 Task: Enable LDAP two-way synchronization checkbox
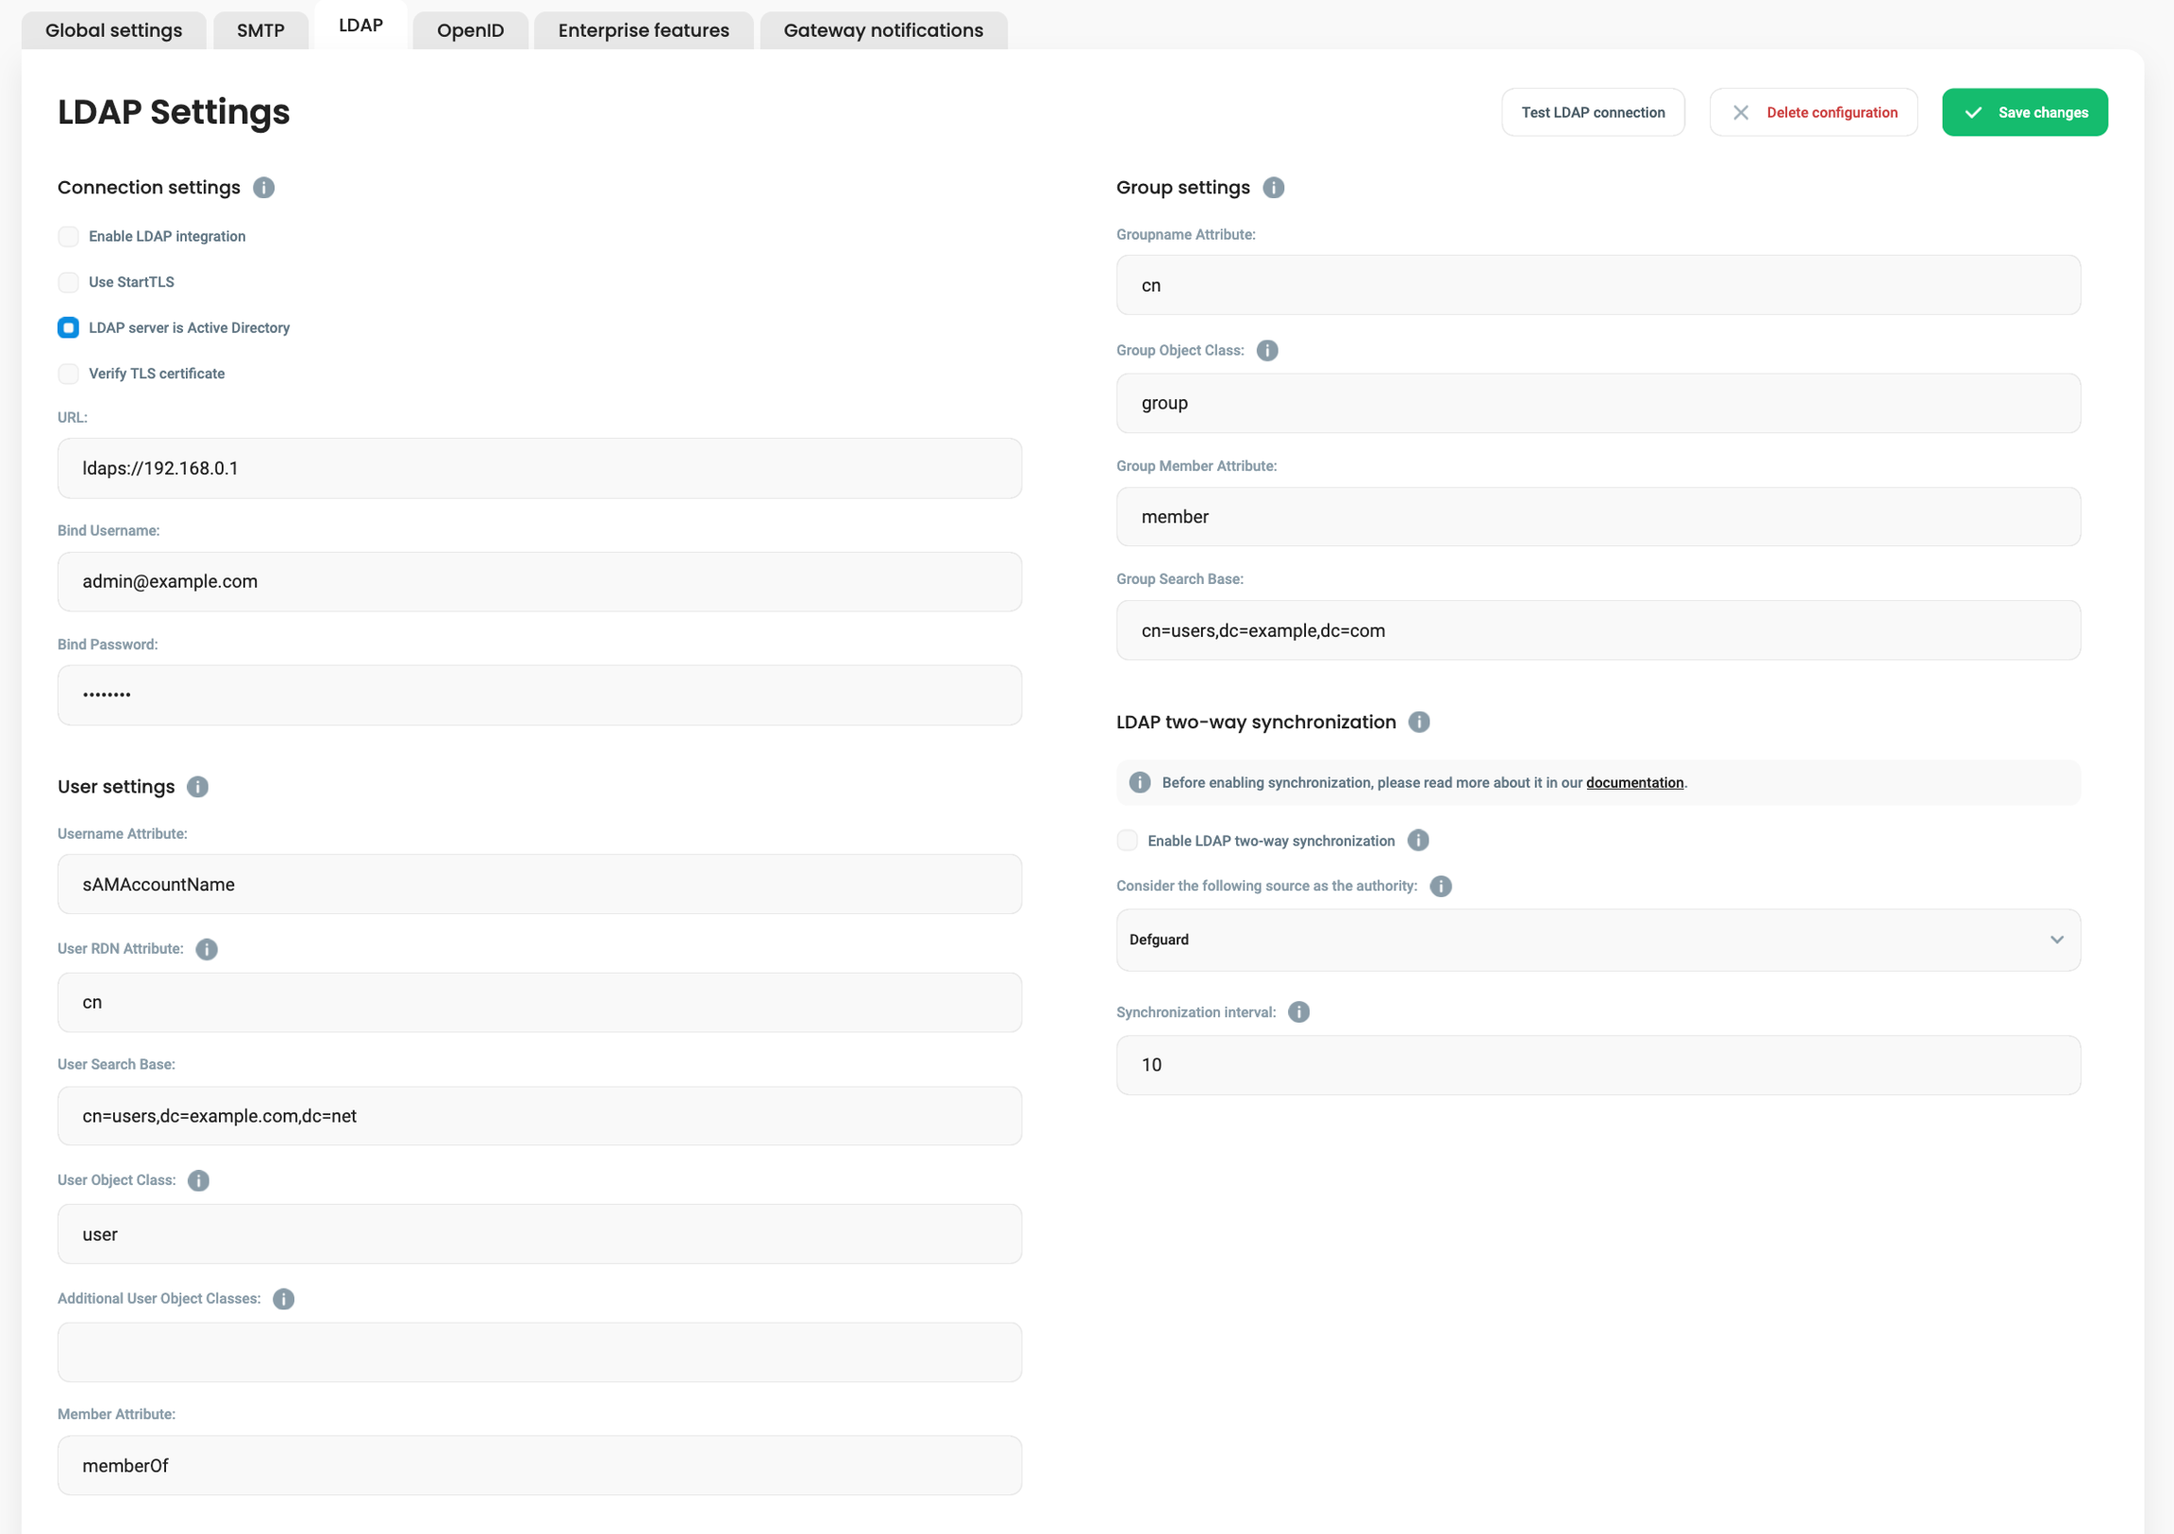[x=1127, y=841]
